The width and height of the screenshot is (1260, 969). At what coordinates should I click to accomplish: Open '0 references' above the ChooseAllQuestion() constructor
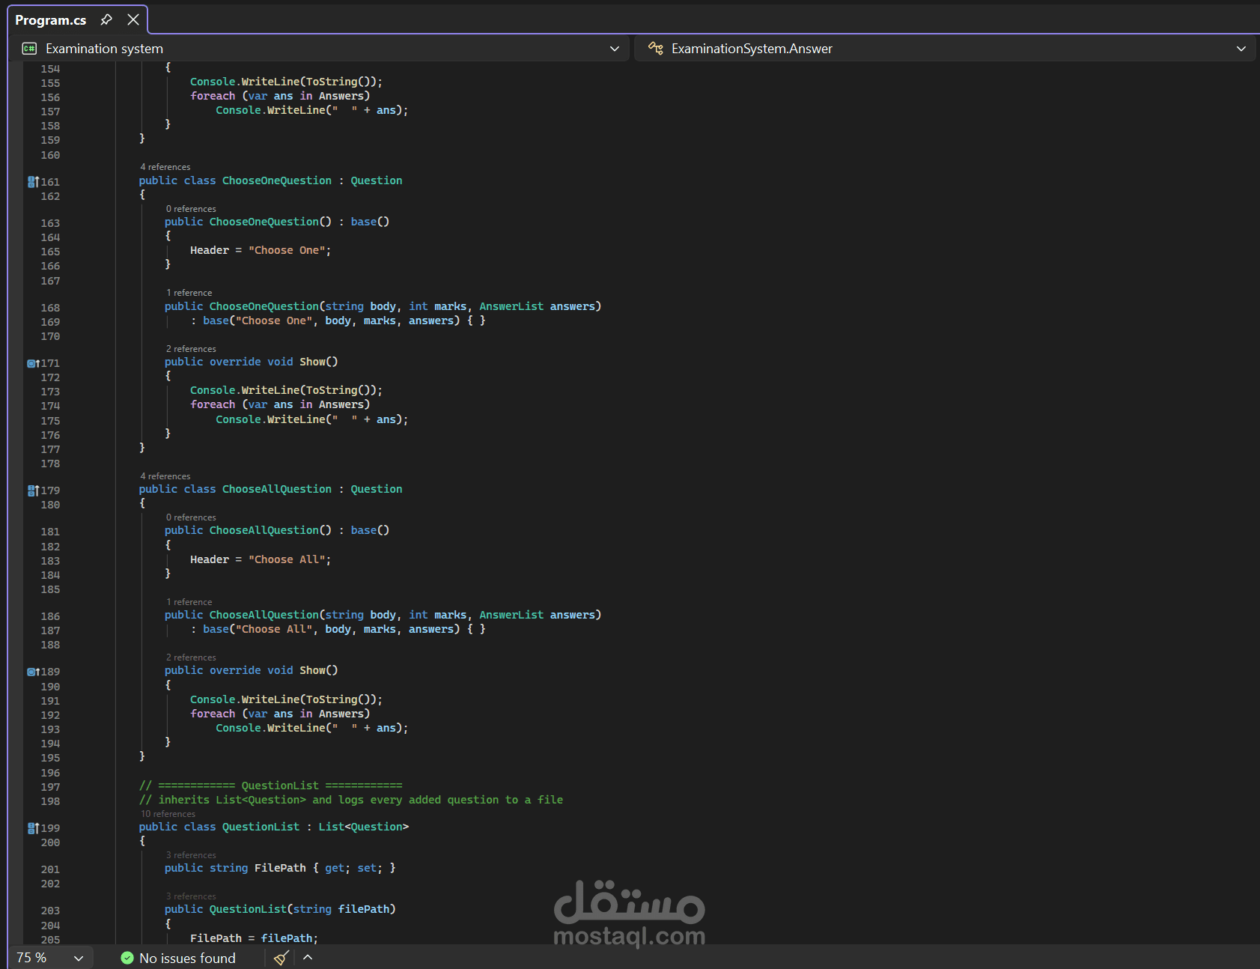[x=191, y=517]
